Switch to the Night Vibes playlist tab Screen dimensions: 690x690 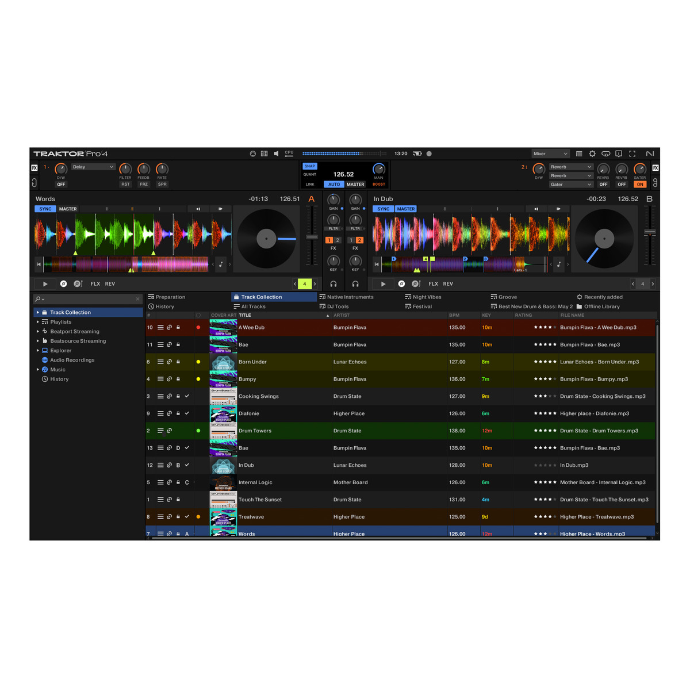[424, 297]
